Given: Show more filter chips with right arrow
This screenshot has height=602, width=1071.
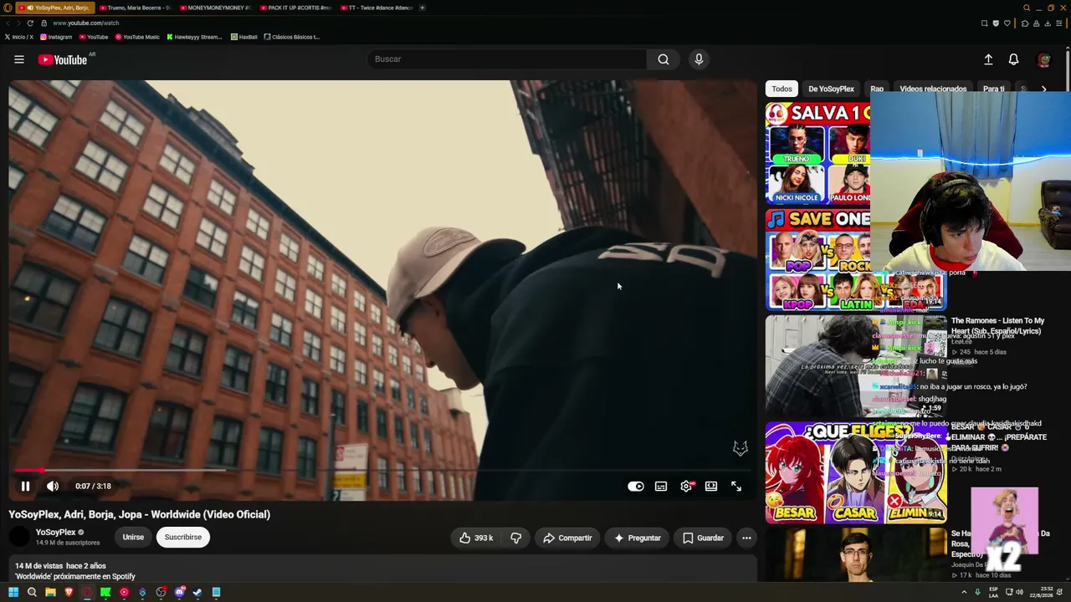Looking at the screenshot, I should click(1043, 89).
